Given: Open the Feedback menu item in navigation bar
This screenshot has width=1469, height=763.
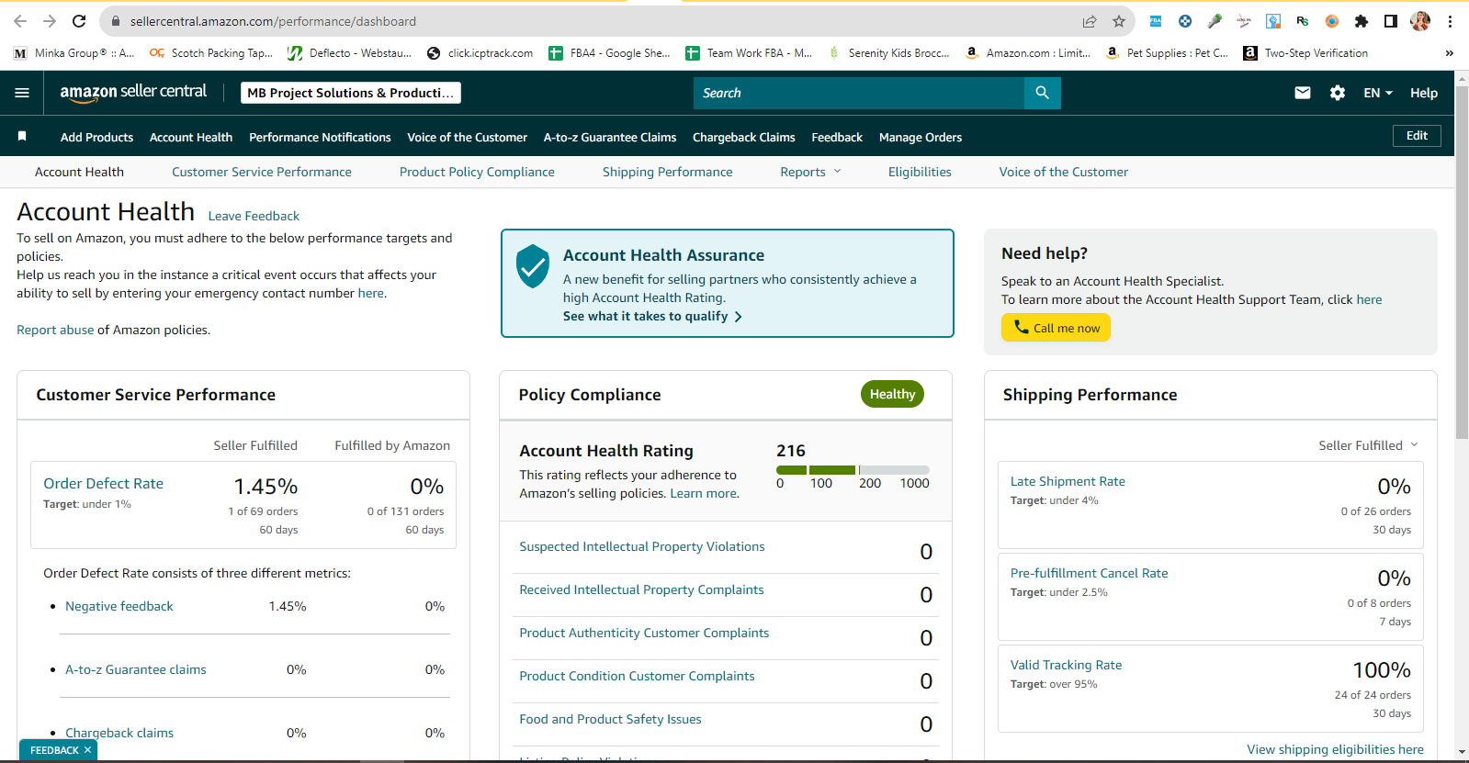Looking at the screenshot, I should tap(837, 137).
